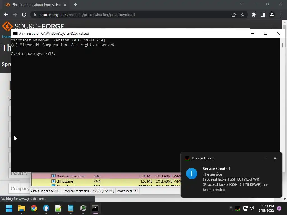Open Chrome three-dot menu
Image resolution: width=287 pixels, height=215 pixels.
(281, 15)
